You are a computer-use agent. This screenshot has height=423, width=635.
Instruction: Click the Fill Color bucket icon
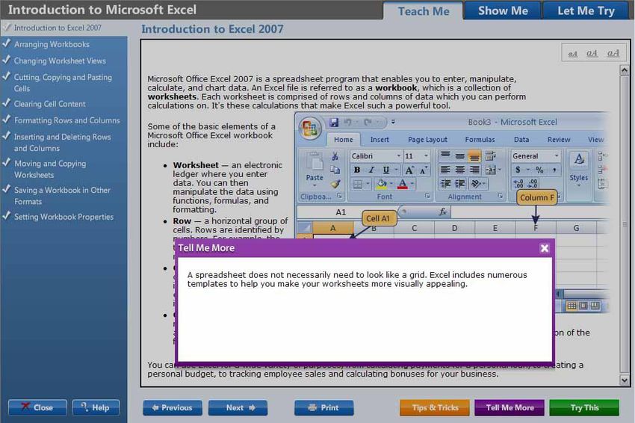tap(381, 185)
